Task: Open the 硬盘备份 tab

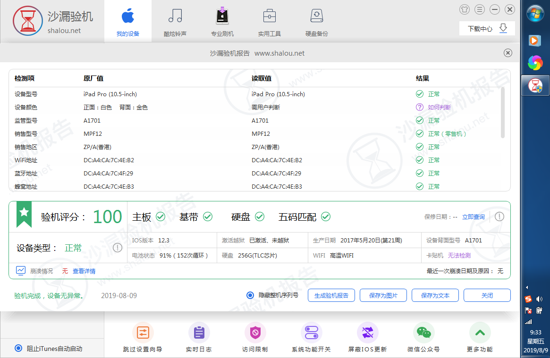Action: pyautogui.click(x=316, y=22)
